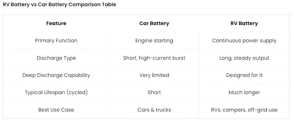Click the Primary Function row label
Screen dimensions: 294x122
coord(56,41)
